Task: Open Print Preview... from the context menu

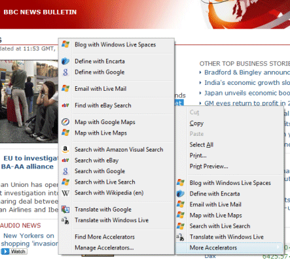Action: [x=209, y=167]
